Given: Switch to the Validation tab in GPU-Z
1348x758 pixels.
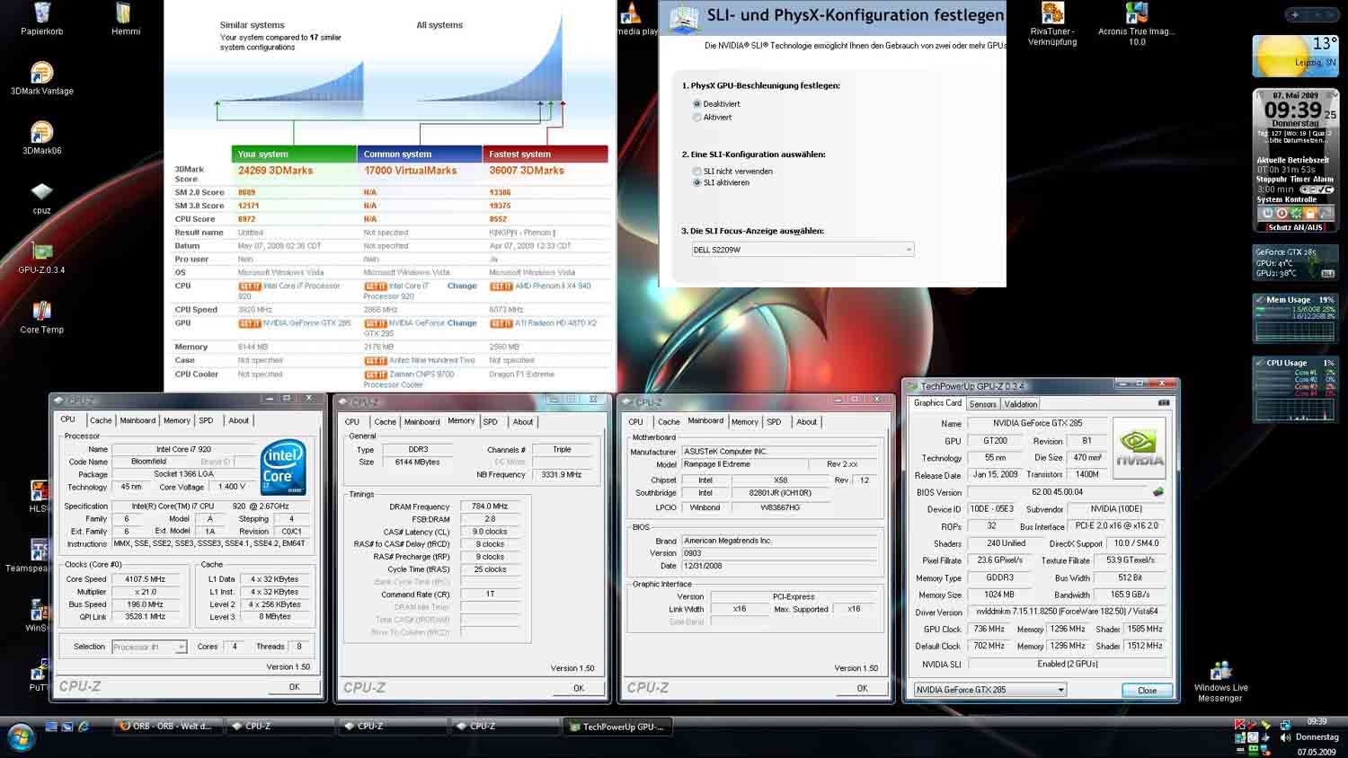Looking at the screenshot, I should (1020, 404).
